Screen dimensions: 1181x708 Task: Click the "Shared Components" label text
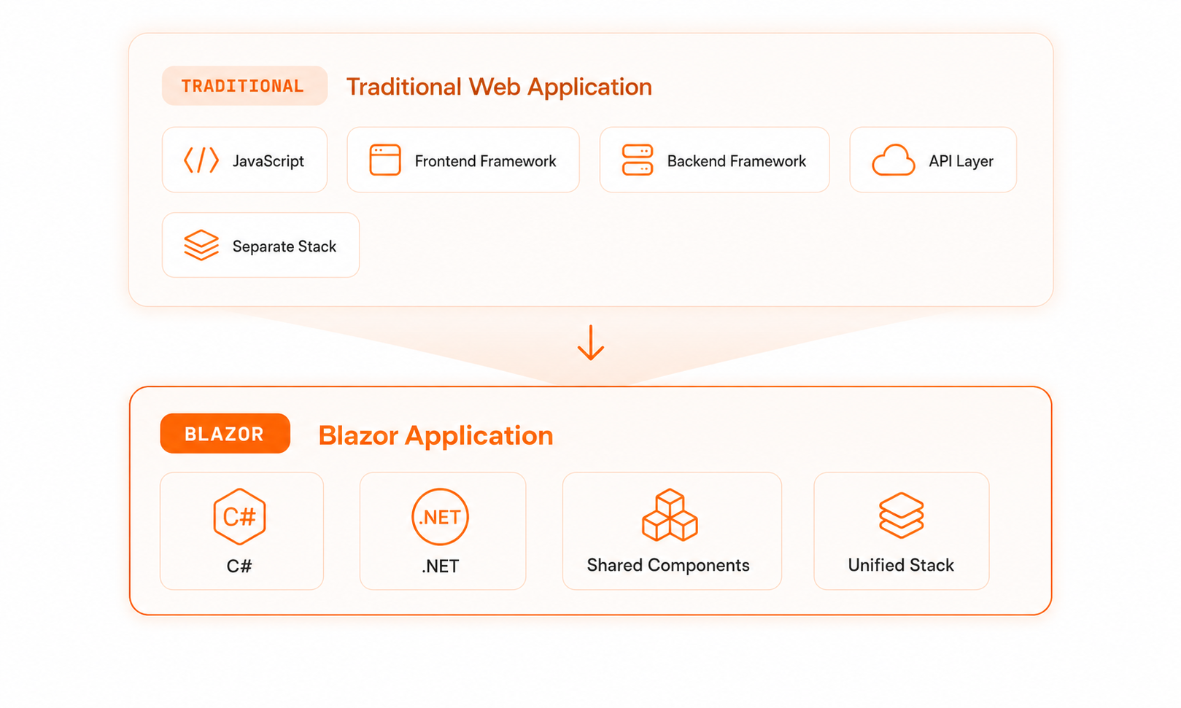[x=668, y=565]
